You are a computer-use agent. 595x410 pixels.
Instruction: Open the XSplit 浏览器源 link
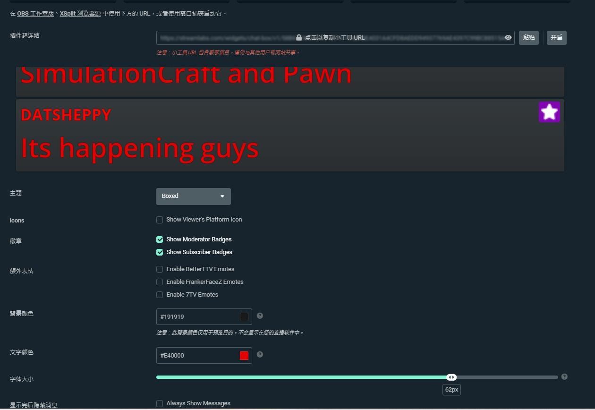click(x=80, y=14)
